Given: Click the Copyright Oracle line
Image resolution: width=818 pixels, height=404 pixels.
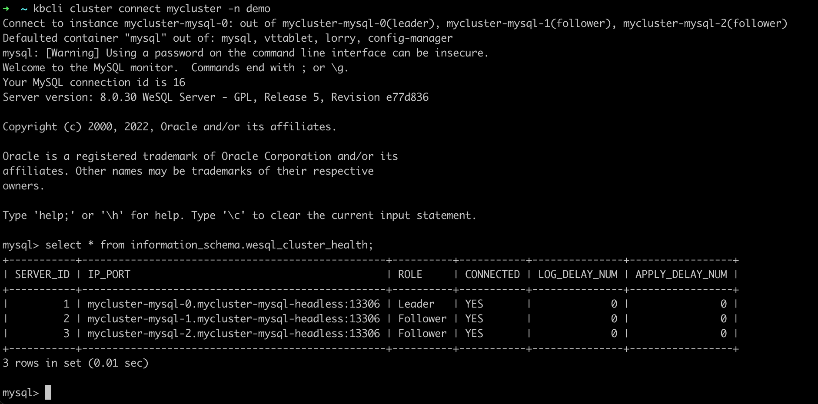Looking at the screenshot, I should [170, 127].
